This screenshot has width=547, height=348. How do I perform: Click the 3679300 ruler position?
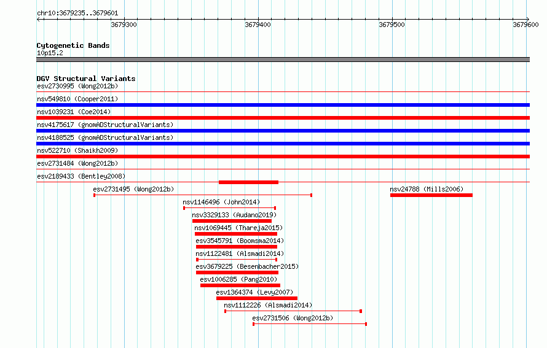click(x=124, y=25)
